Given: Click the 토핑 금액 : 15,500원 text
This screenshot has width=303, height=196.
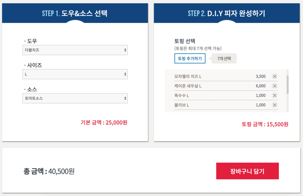Looking at the screenshot, I should 265,124.
